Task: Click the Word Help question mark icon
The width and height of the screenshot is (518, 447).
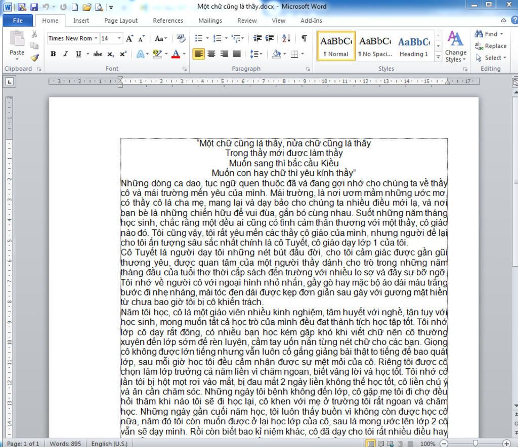Action: 514,20
